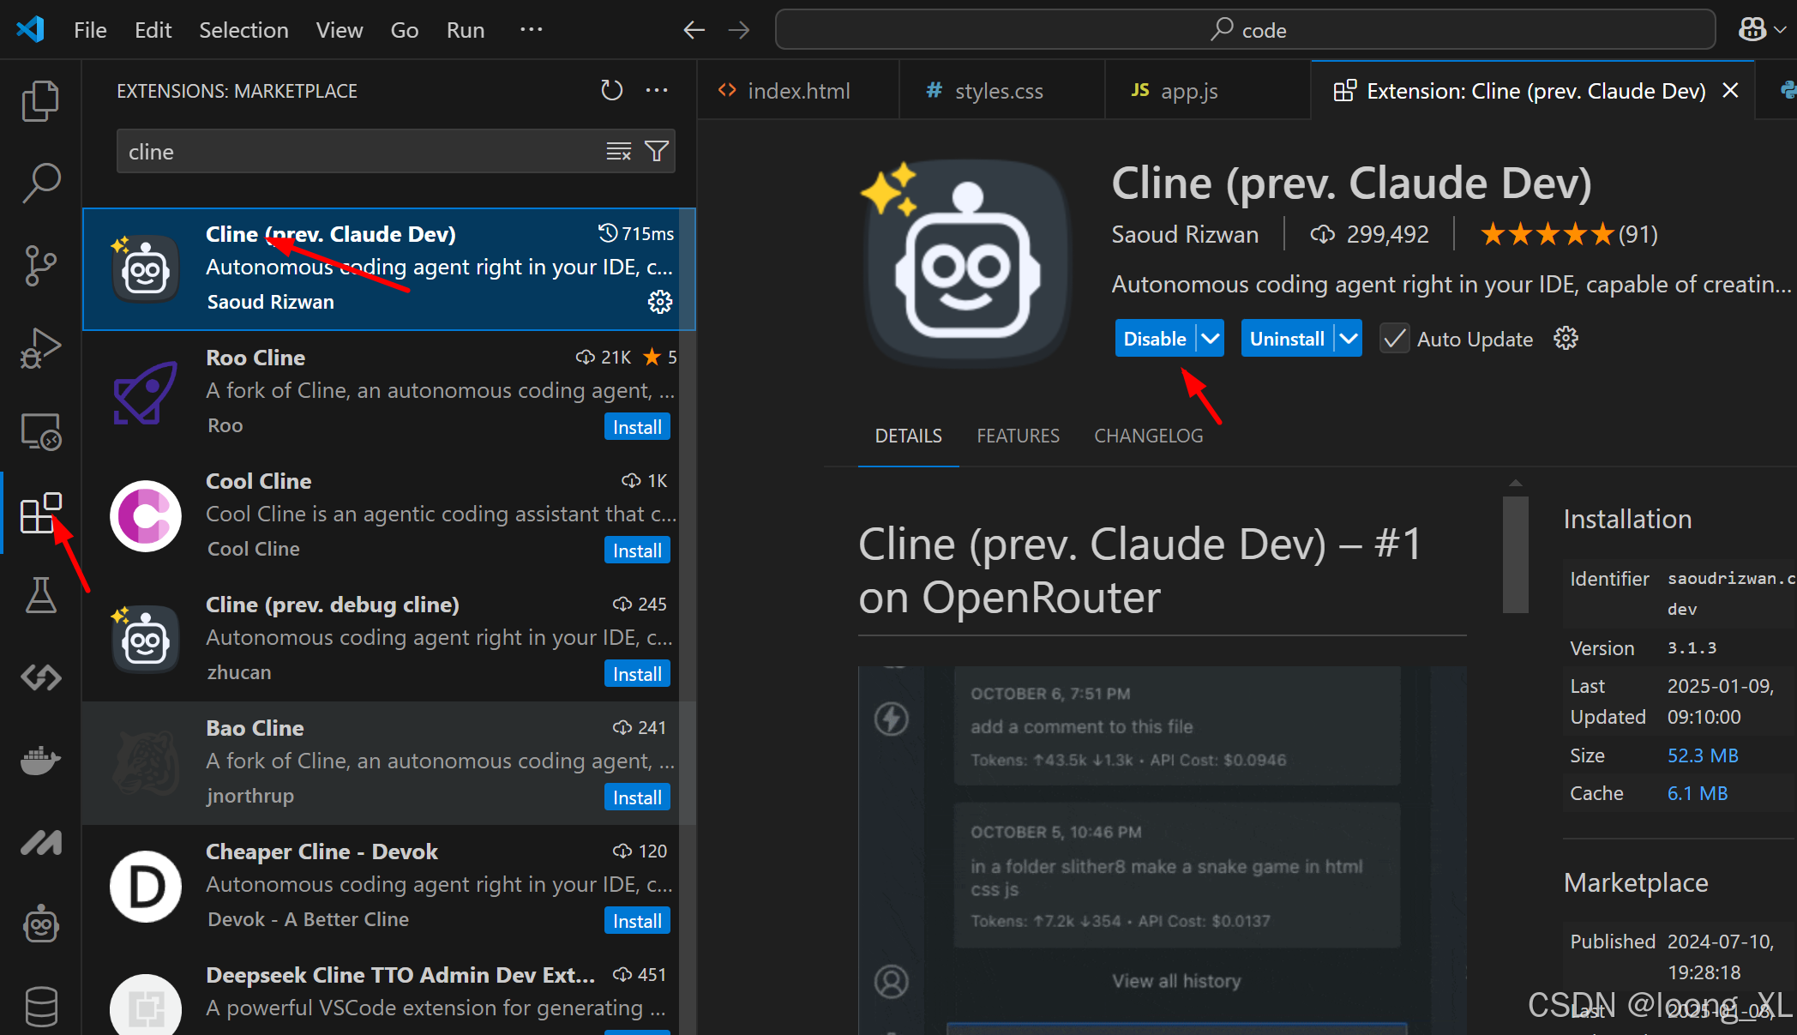Refresh the extensions marketplace list
The height and width of the screenshot is (1035, 1797).
point(611,90)
